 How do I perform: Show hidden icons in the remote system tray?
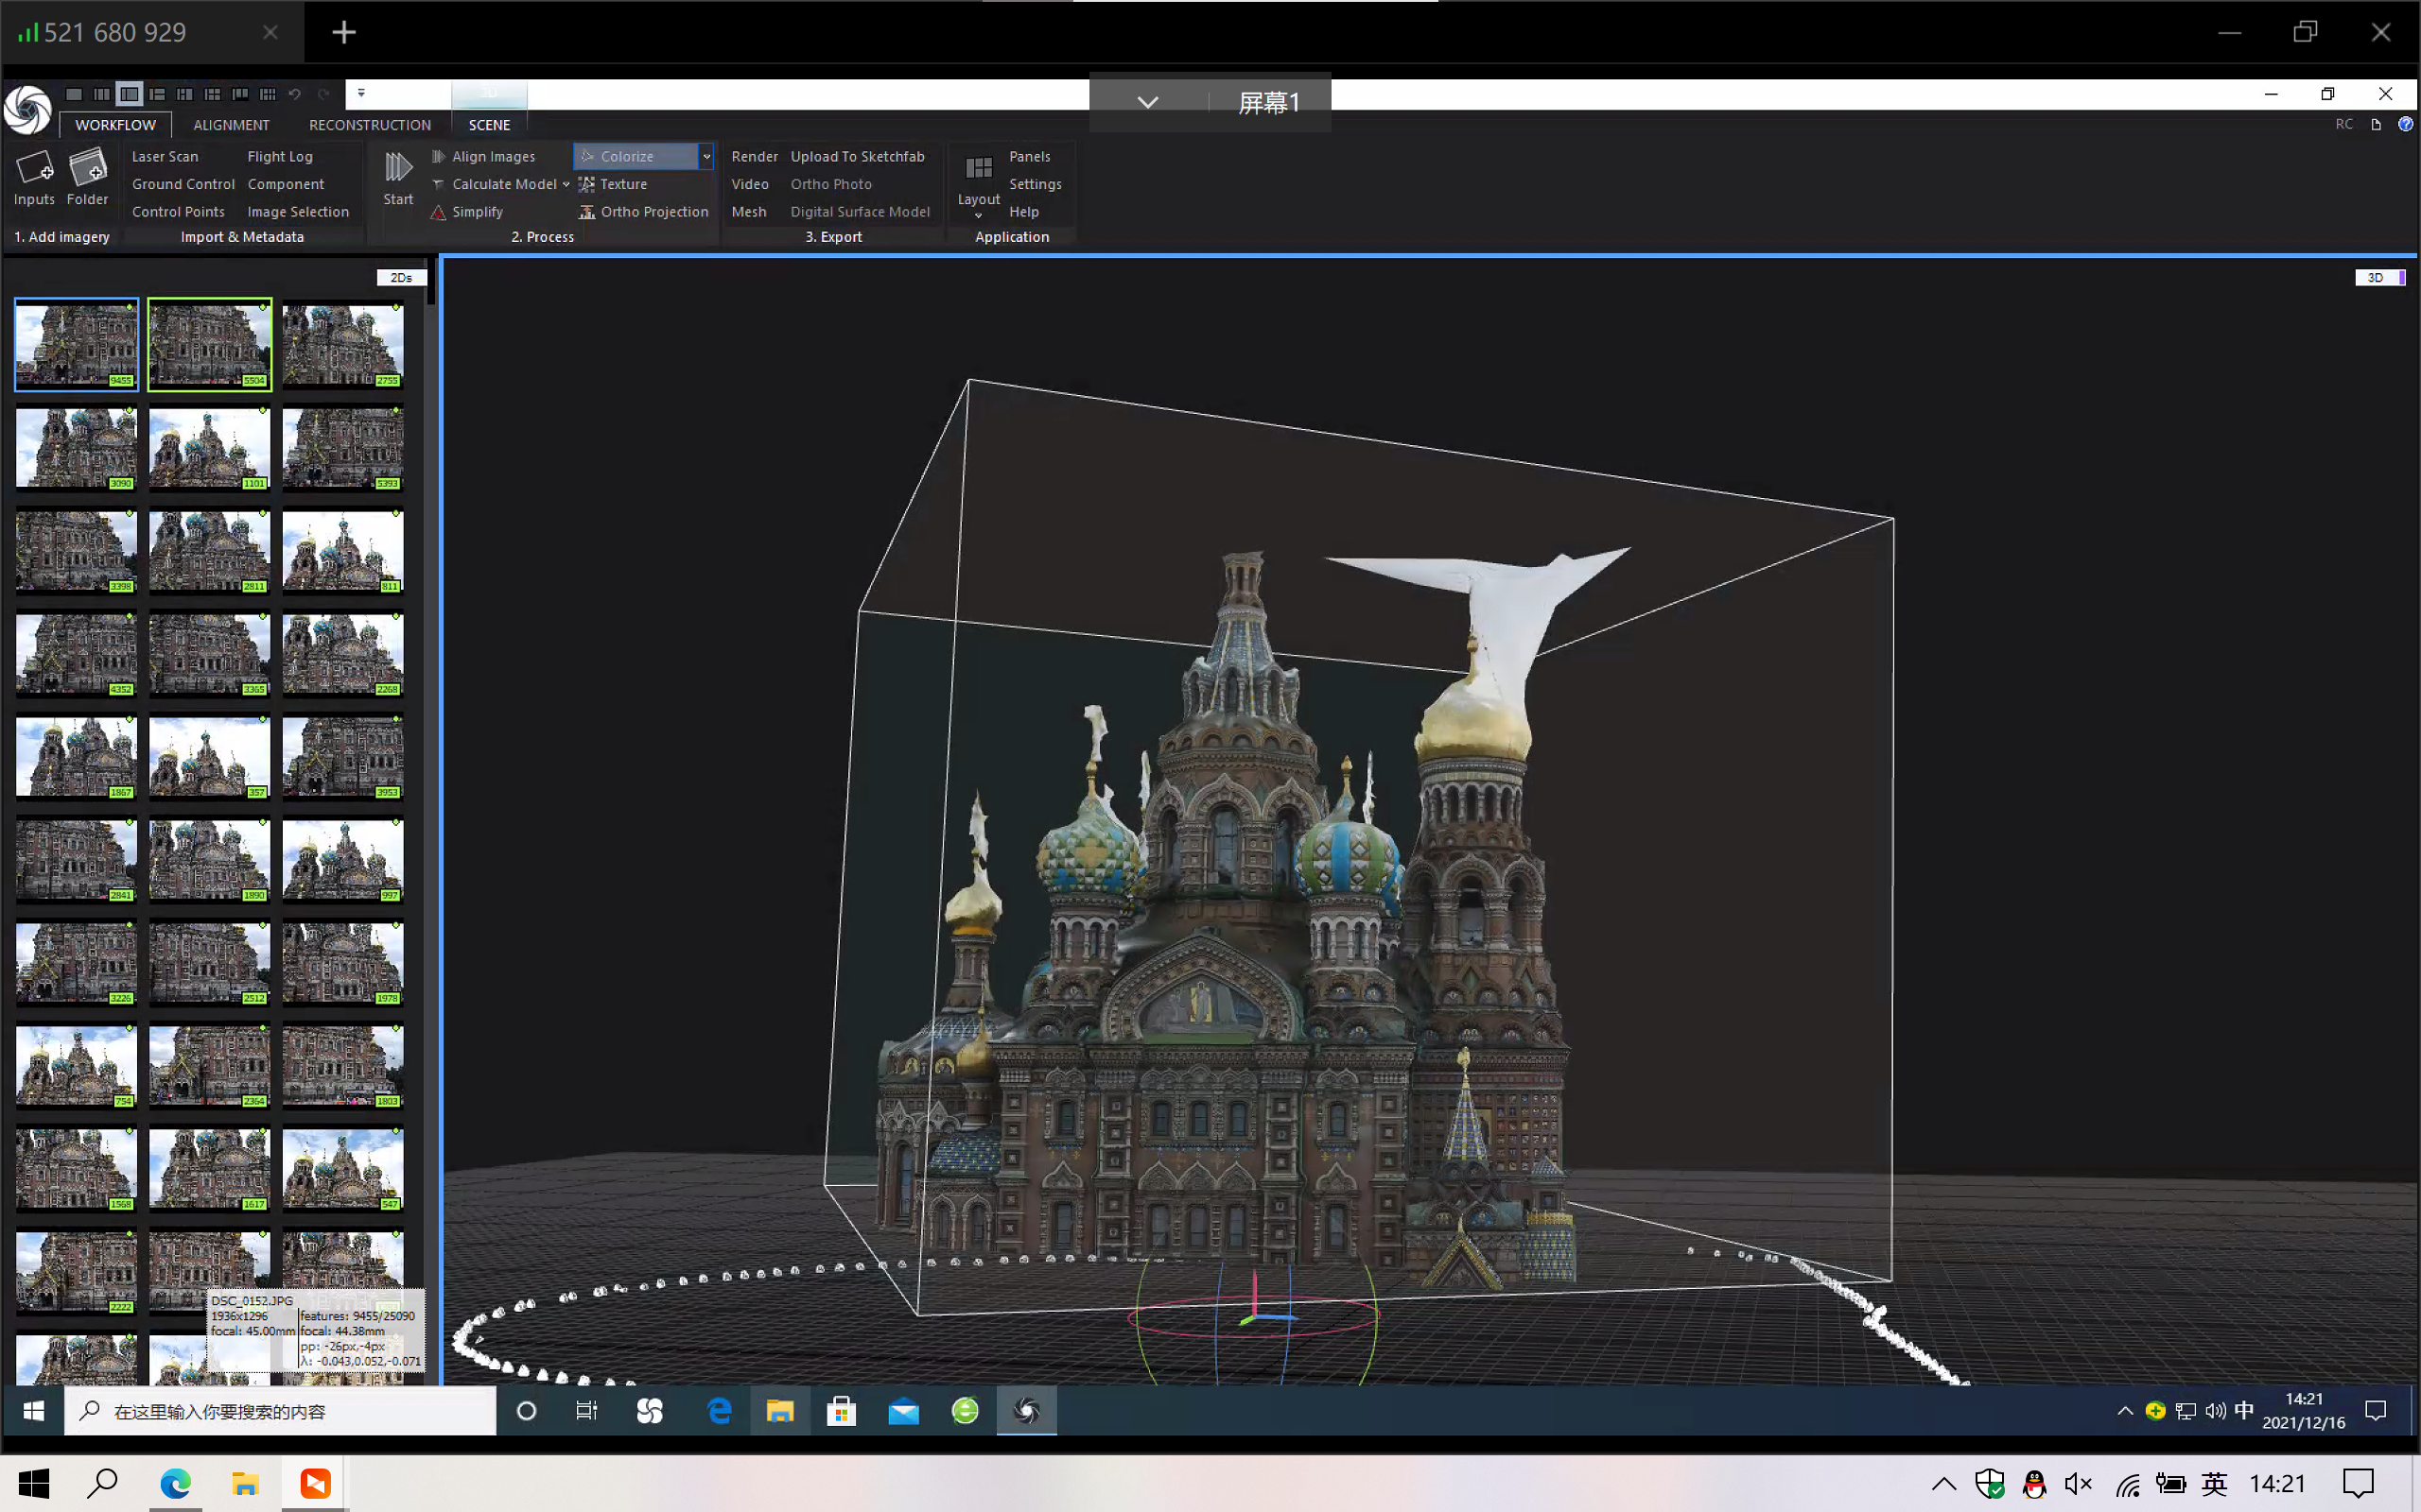pos(2125,1410)
